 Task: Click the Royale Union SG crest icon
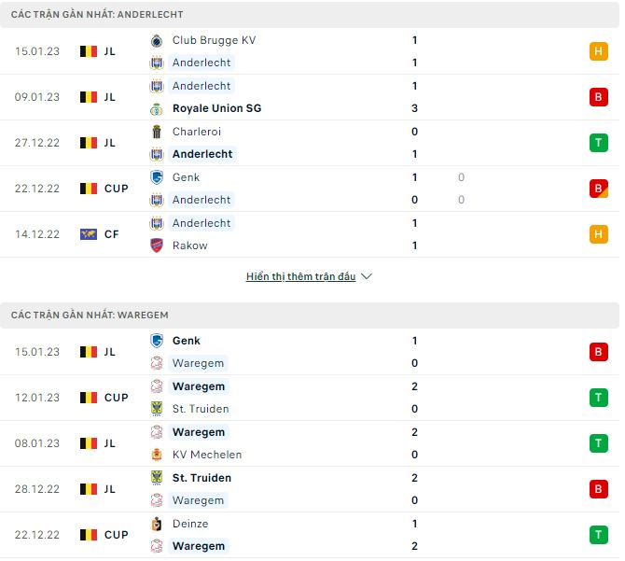pyautogui.click(x=157, y=108)
